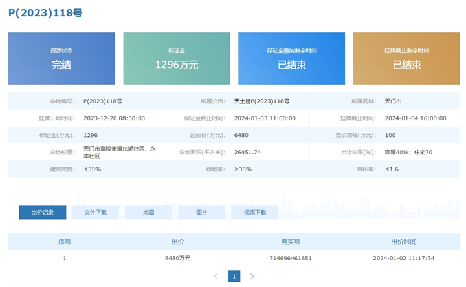Open the 地图 tab
The width and height of the screenshot is (466, 287).
(x=148, y=213)
